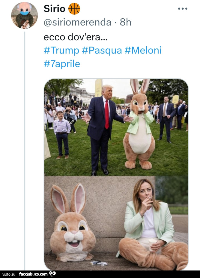The image size is (200, 278).
Task: Open the Sirio display name
Action: pyautogui.click(x=54, y=9)
